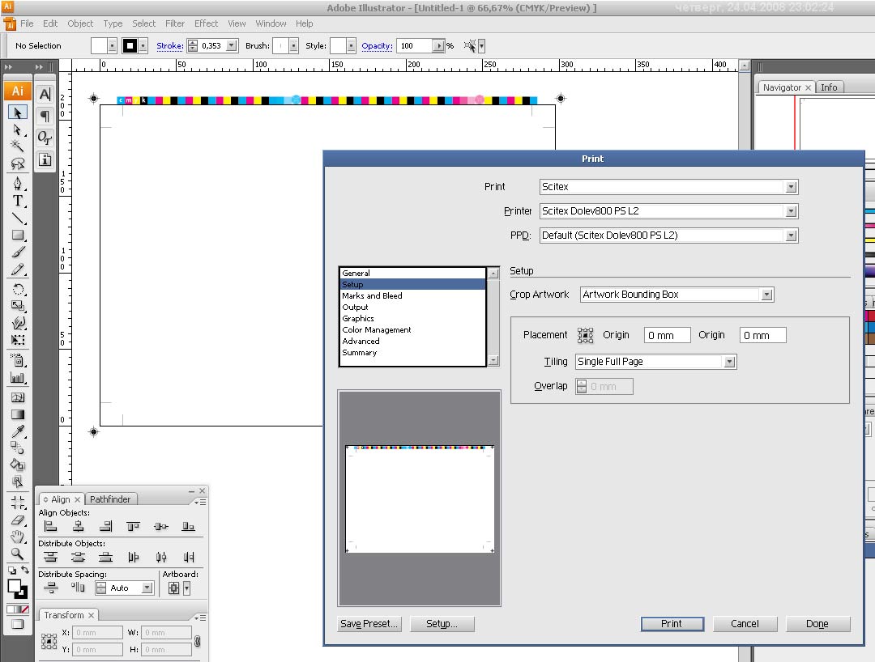Select the black arrow Selection tool
The width and height of the screenshot is (875, 662).
coord(18,112)
